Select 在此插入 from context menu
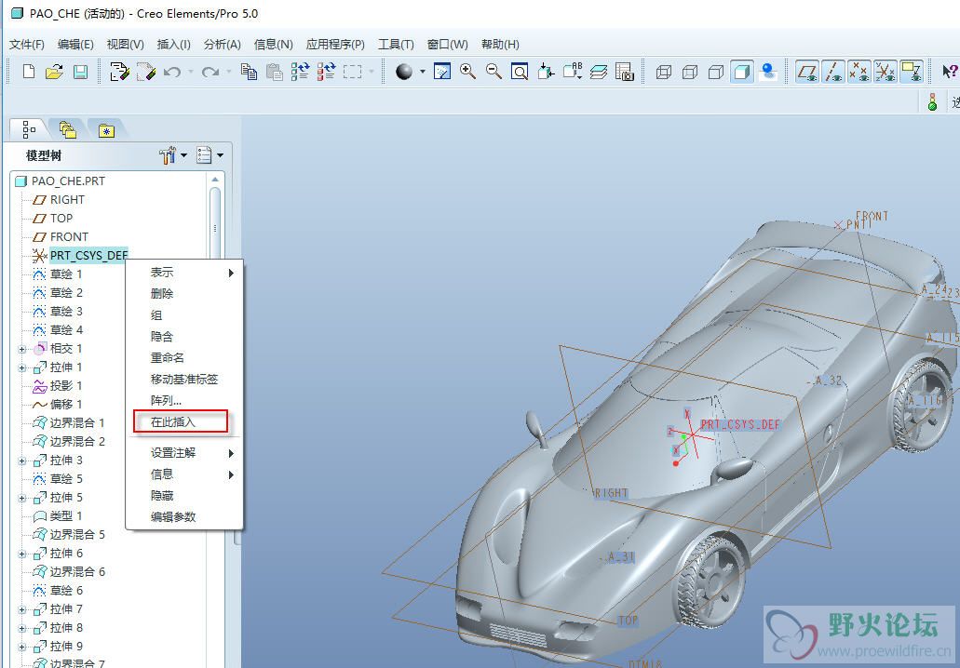The height and width of the screenshot is (668, 960). click(174, 422)
